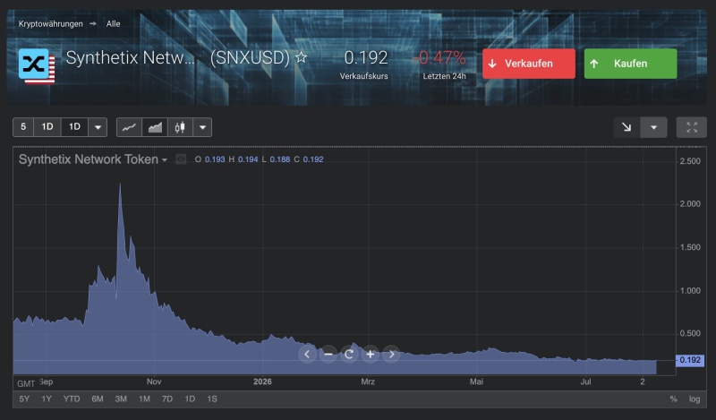Click the -0.47% change value
This screenshot has width=716, height=420.
pyautogui.click(x=439, y=58)
